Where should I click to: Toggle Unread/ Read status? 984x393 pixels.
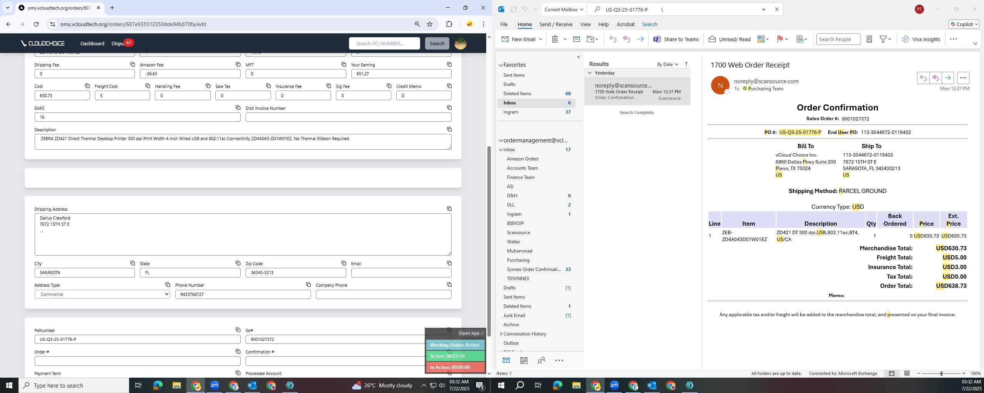pos(730,39)
